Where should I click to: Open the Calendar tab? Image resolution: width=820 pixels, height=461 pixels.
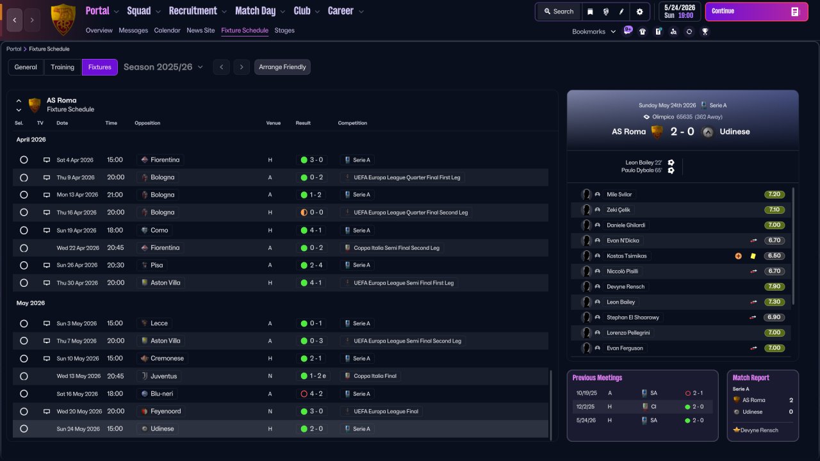167,31
